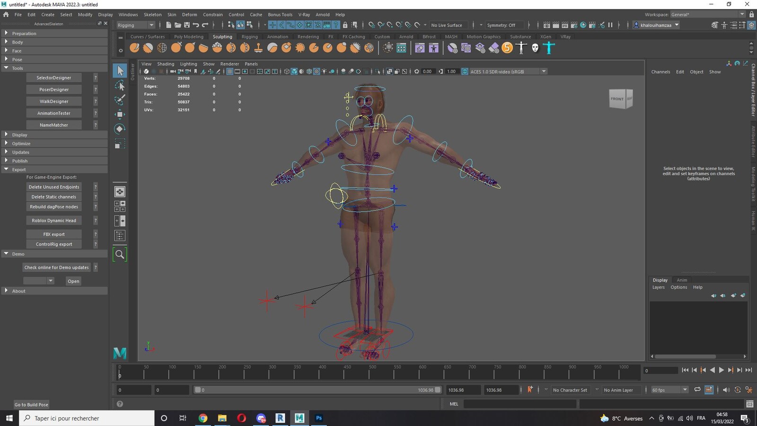The image size is (757, 426).
Task: Click the FBX export button
Action: pos(54,234)
